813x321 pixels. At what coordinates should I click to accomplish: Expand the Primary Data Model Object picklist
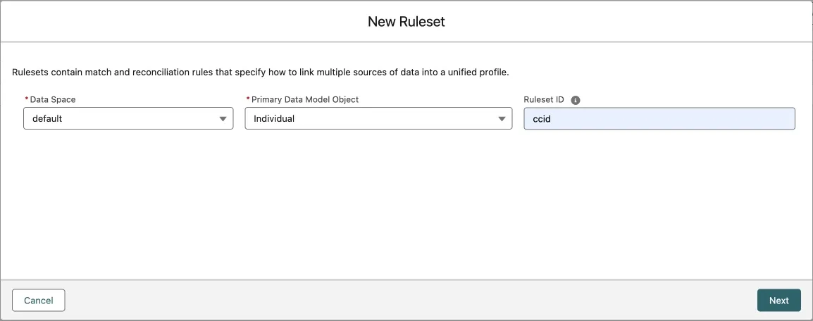coord(378,118)
